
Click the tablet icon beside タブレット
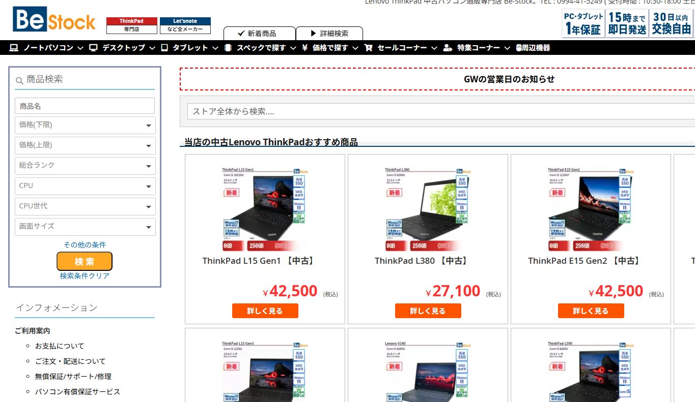[x=164, y=48]
